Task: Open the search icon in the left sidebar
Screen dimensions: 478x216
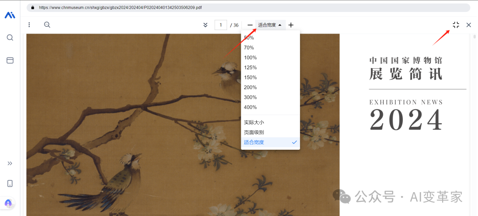Action: 10,38
